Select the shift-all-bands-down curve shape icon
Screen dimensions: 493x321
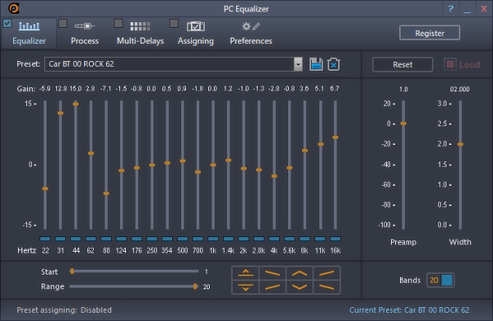(x=246, y=287)
